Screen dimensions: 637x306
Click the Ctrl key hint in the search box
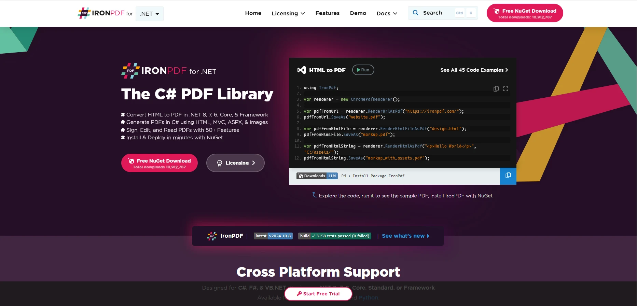(x=460, y=13)
